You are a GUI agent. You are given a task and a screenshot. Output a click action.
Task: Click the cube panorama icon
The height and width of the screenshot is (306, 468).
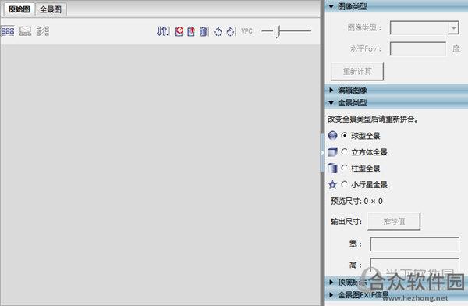coord(332,151)
